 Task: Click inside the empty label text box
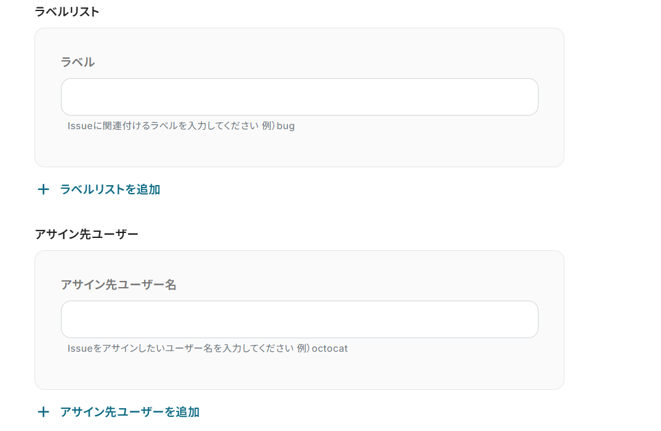[x=299, y=97]
